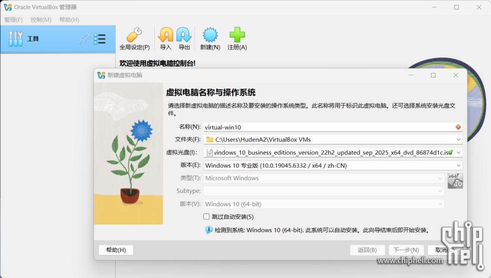Click the name field error indicator icon
The height and width of the screenshot is (278, 491).
pyautogui.click(x=458, y=127)
